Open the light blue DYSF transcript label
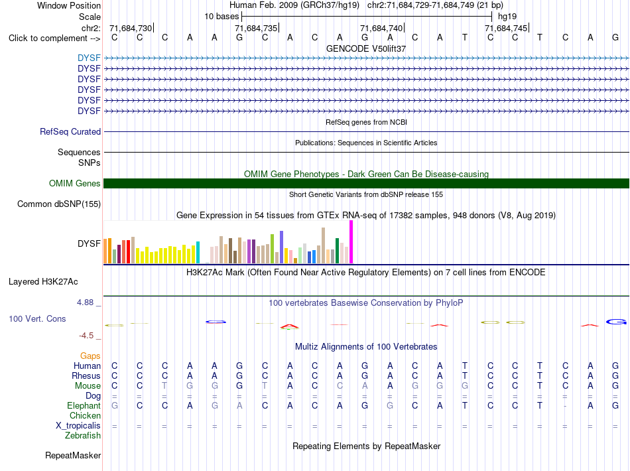This screenshot has height=471, width=630. tap(89, 58)
